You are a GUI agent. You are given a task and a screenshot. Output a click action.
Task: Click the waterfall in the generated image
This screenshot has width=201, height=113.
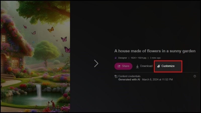(39, 91)
